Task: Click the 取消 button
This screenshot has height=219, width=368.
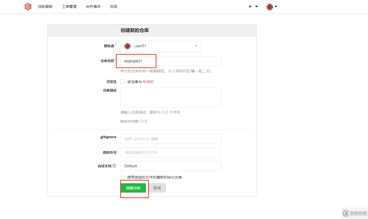Action: (157, 188)
